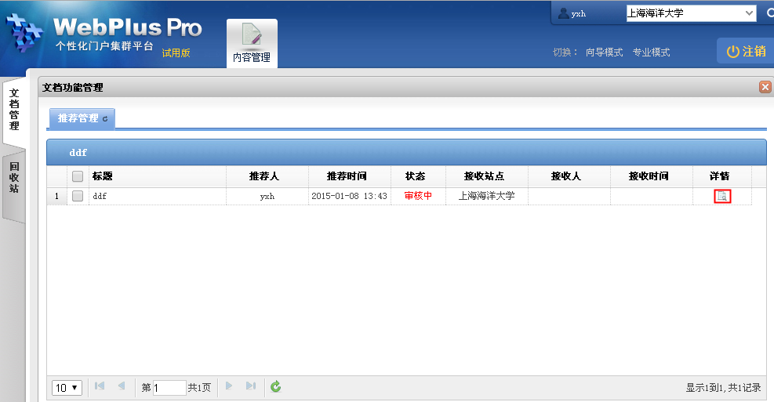Viewport: 774px width, 402px height.
Task: Go to next page arrow icon
Action: click(x=229, y=386)
